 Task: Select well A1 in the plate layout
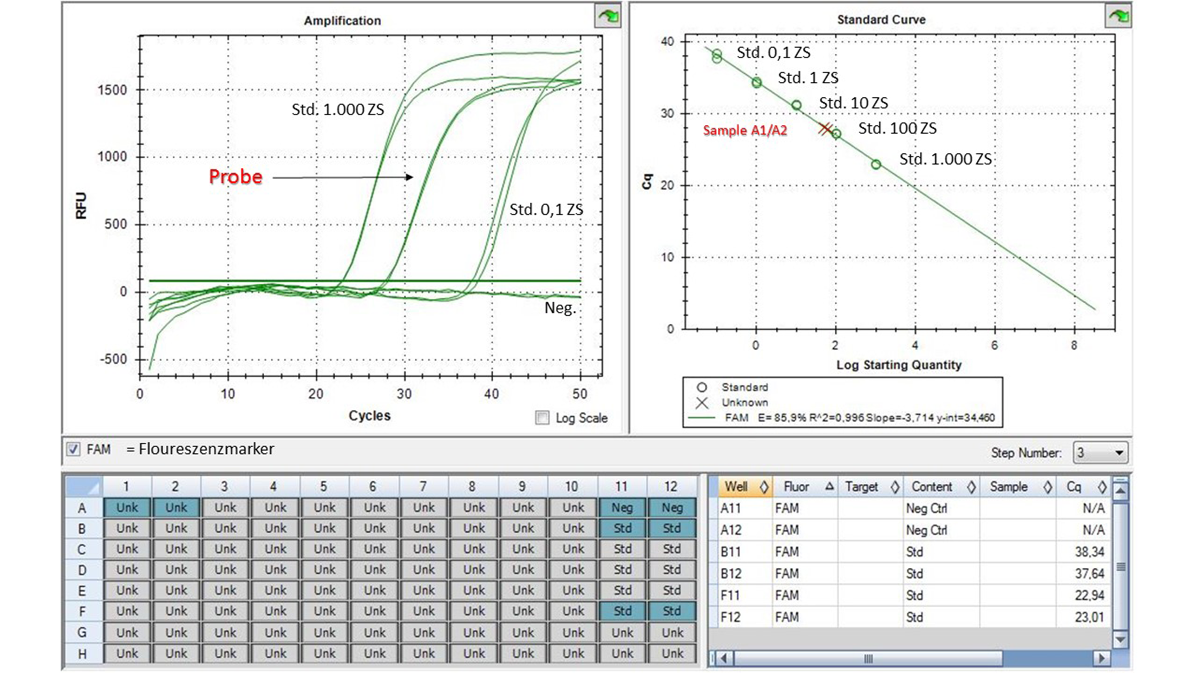click(x=126, y=508)
